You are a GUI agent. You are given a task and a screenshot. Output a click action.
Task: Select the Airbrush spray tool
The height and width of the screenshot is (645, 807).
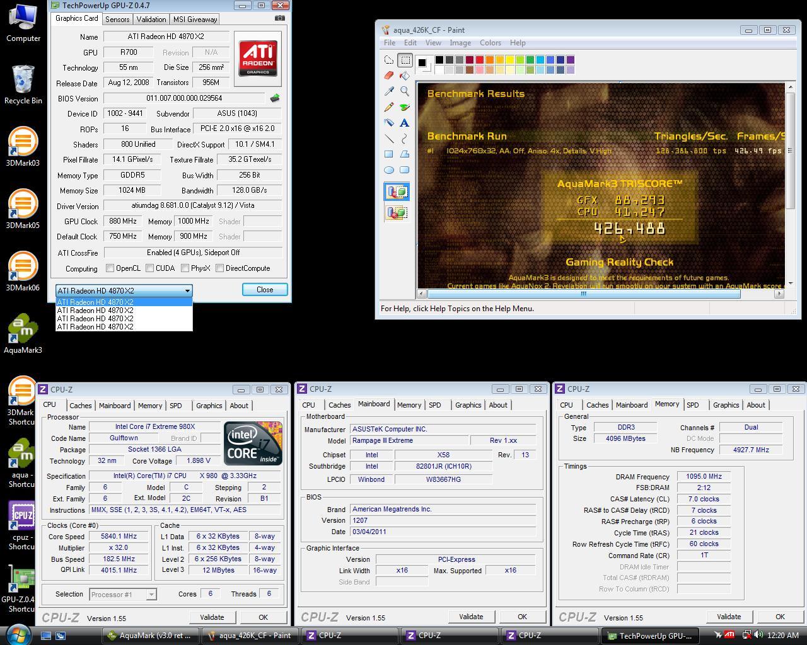click(x=389, y=123)
